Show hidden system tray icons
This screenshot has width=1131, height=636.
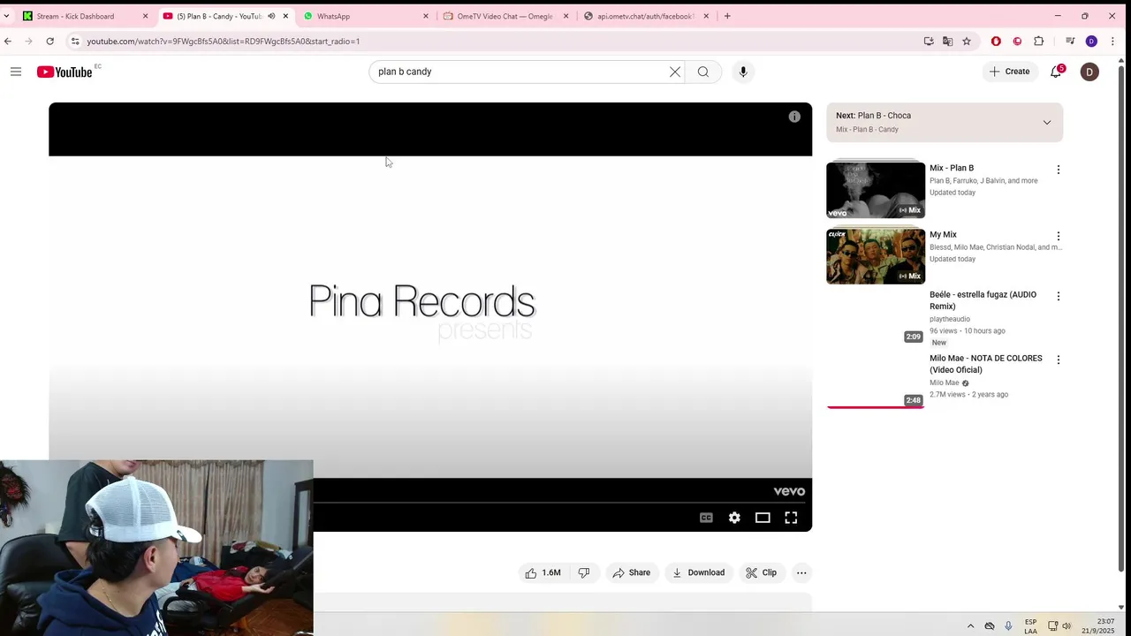[970, 626]
